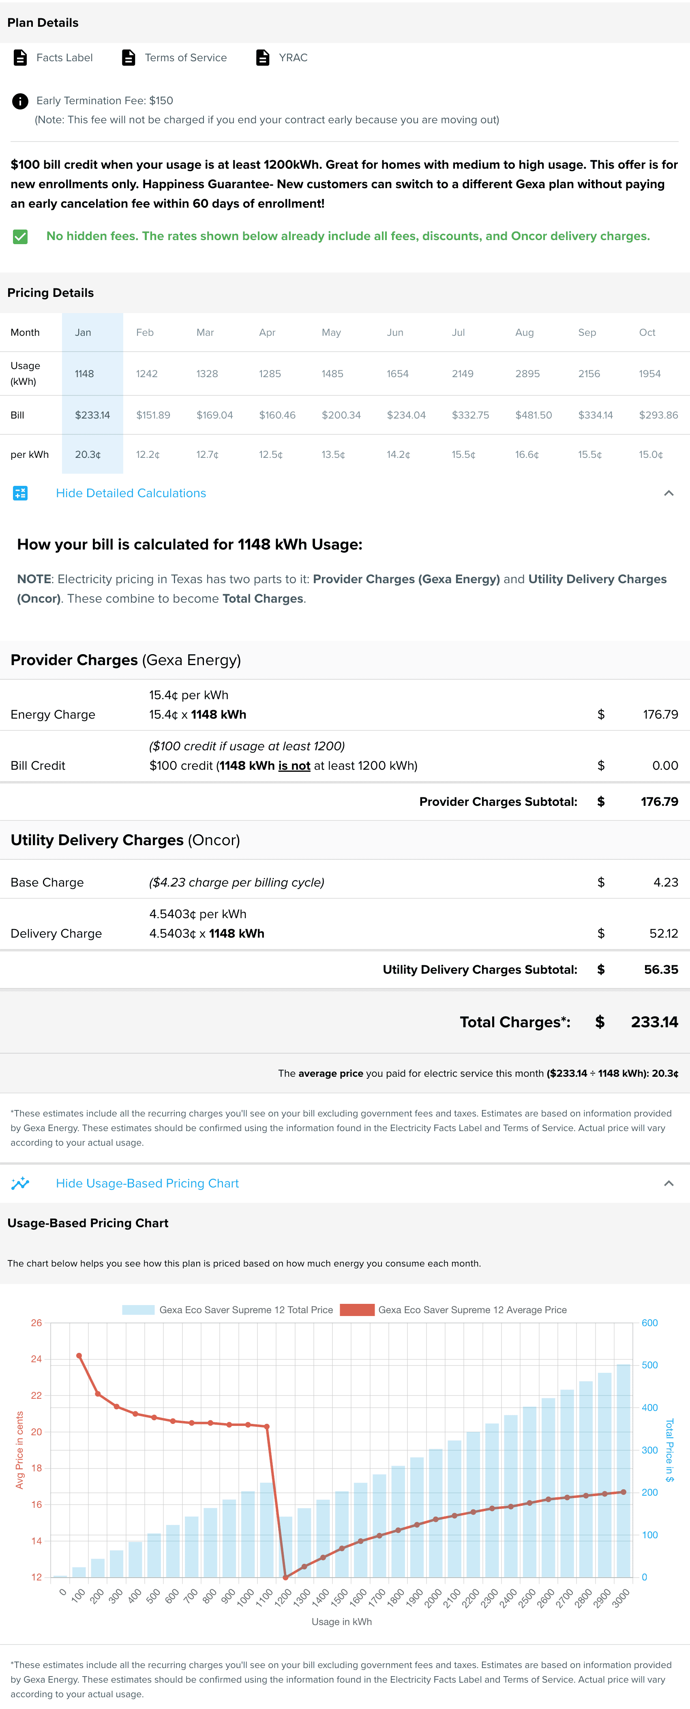The image size is (690, 1709).
Task: Click the Facts Label document icon
Action: [21, 58]
